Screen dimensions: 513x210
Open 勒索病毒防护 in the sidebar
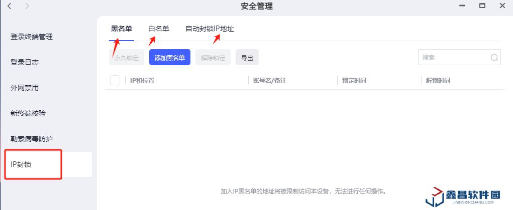pyautogui.click(x=32, y=139)
